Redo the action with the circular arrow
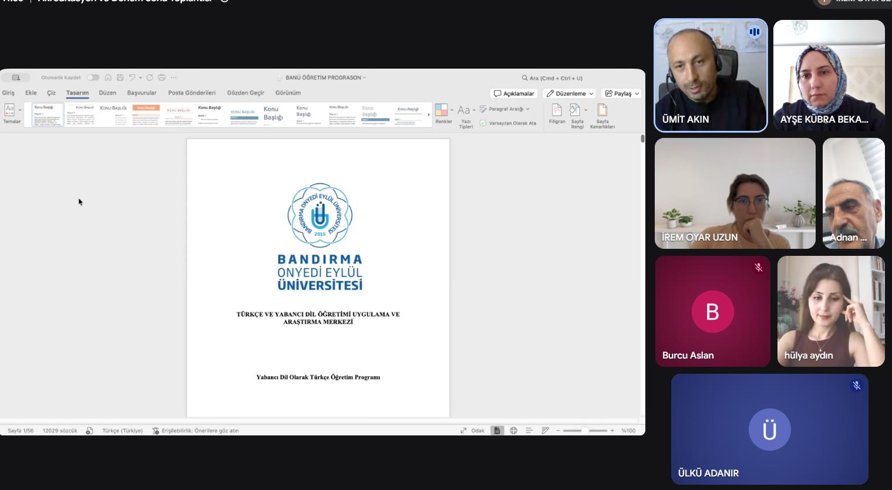The height and width of the screenshot is (490, 892). click(150, 77)
